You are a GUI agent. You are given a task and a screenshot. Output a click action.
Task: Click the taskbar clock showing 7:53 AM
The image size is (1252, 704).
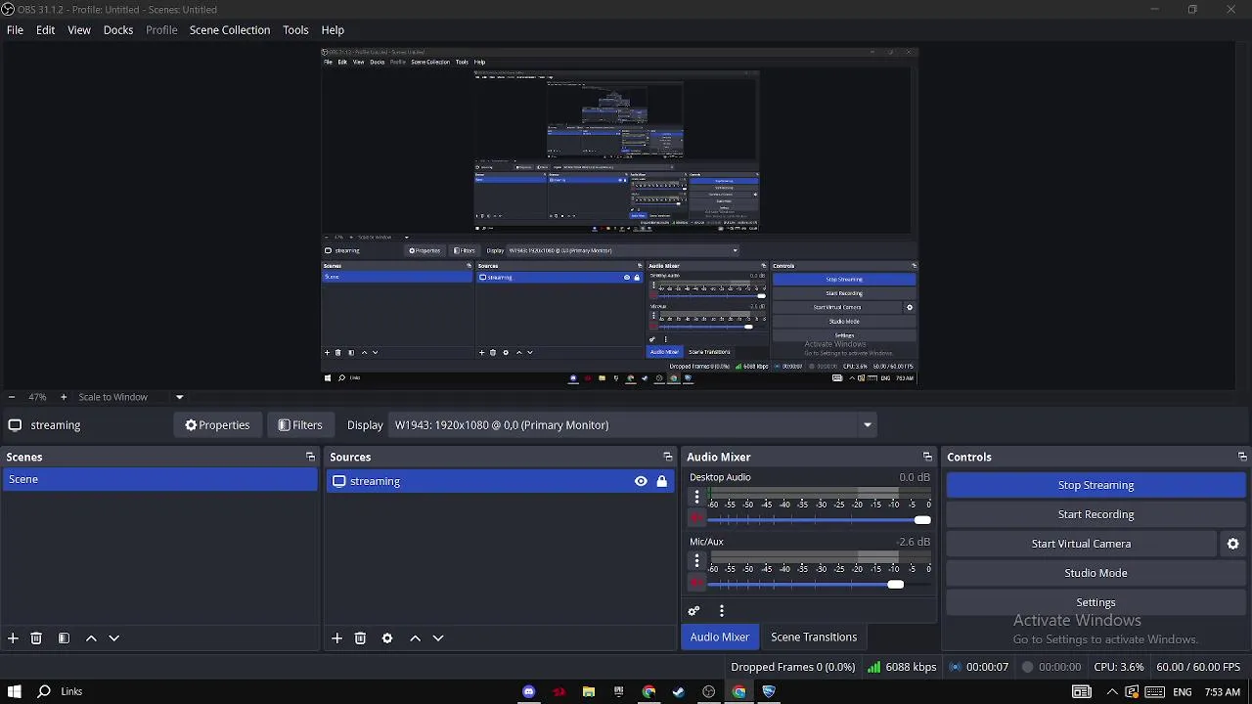(1222, 691)
